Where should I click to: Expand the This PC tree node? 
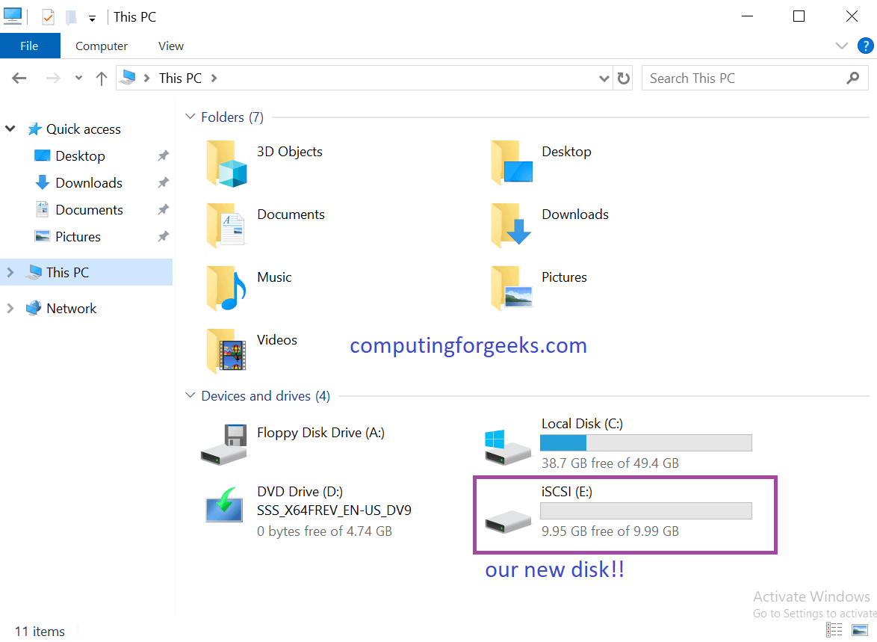pos(10,273)
